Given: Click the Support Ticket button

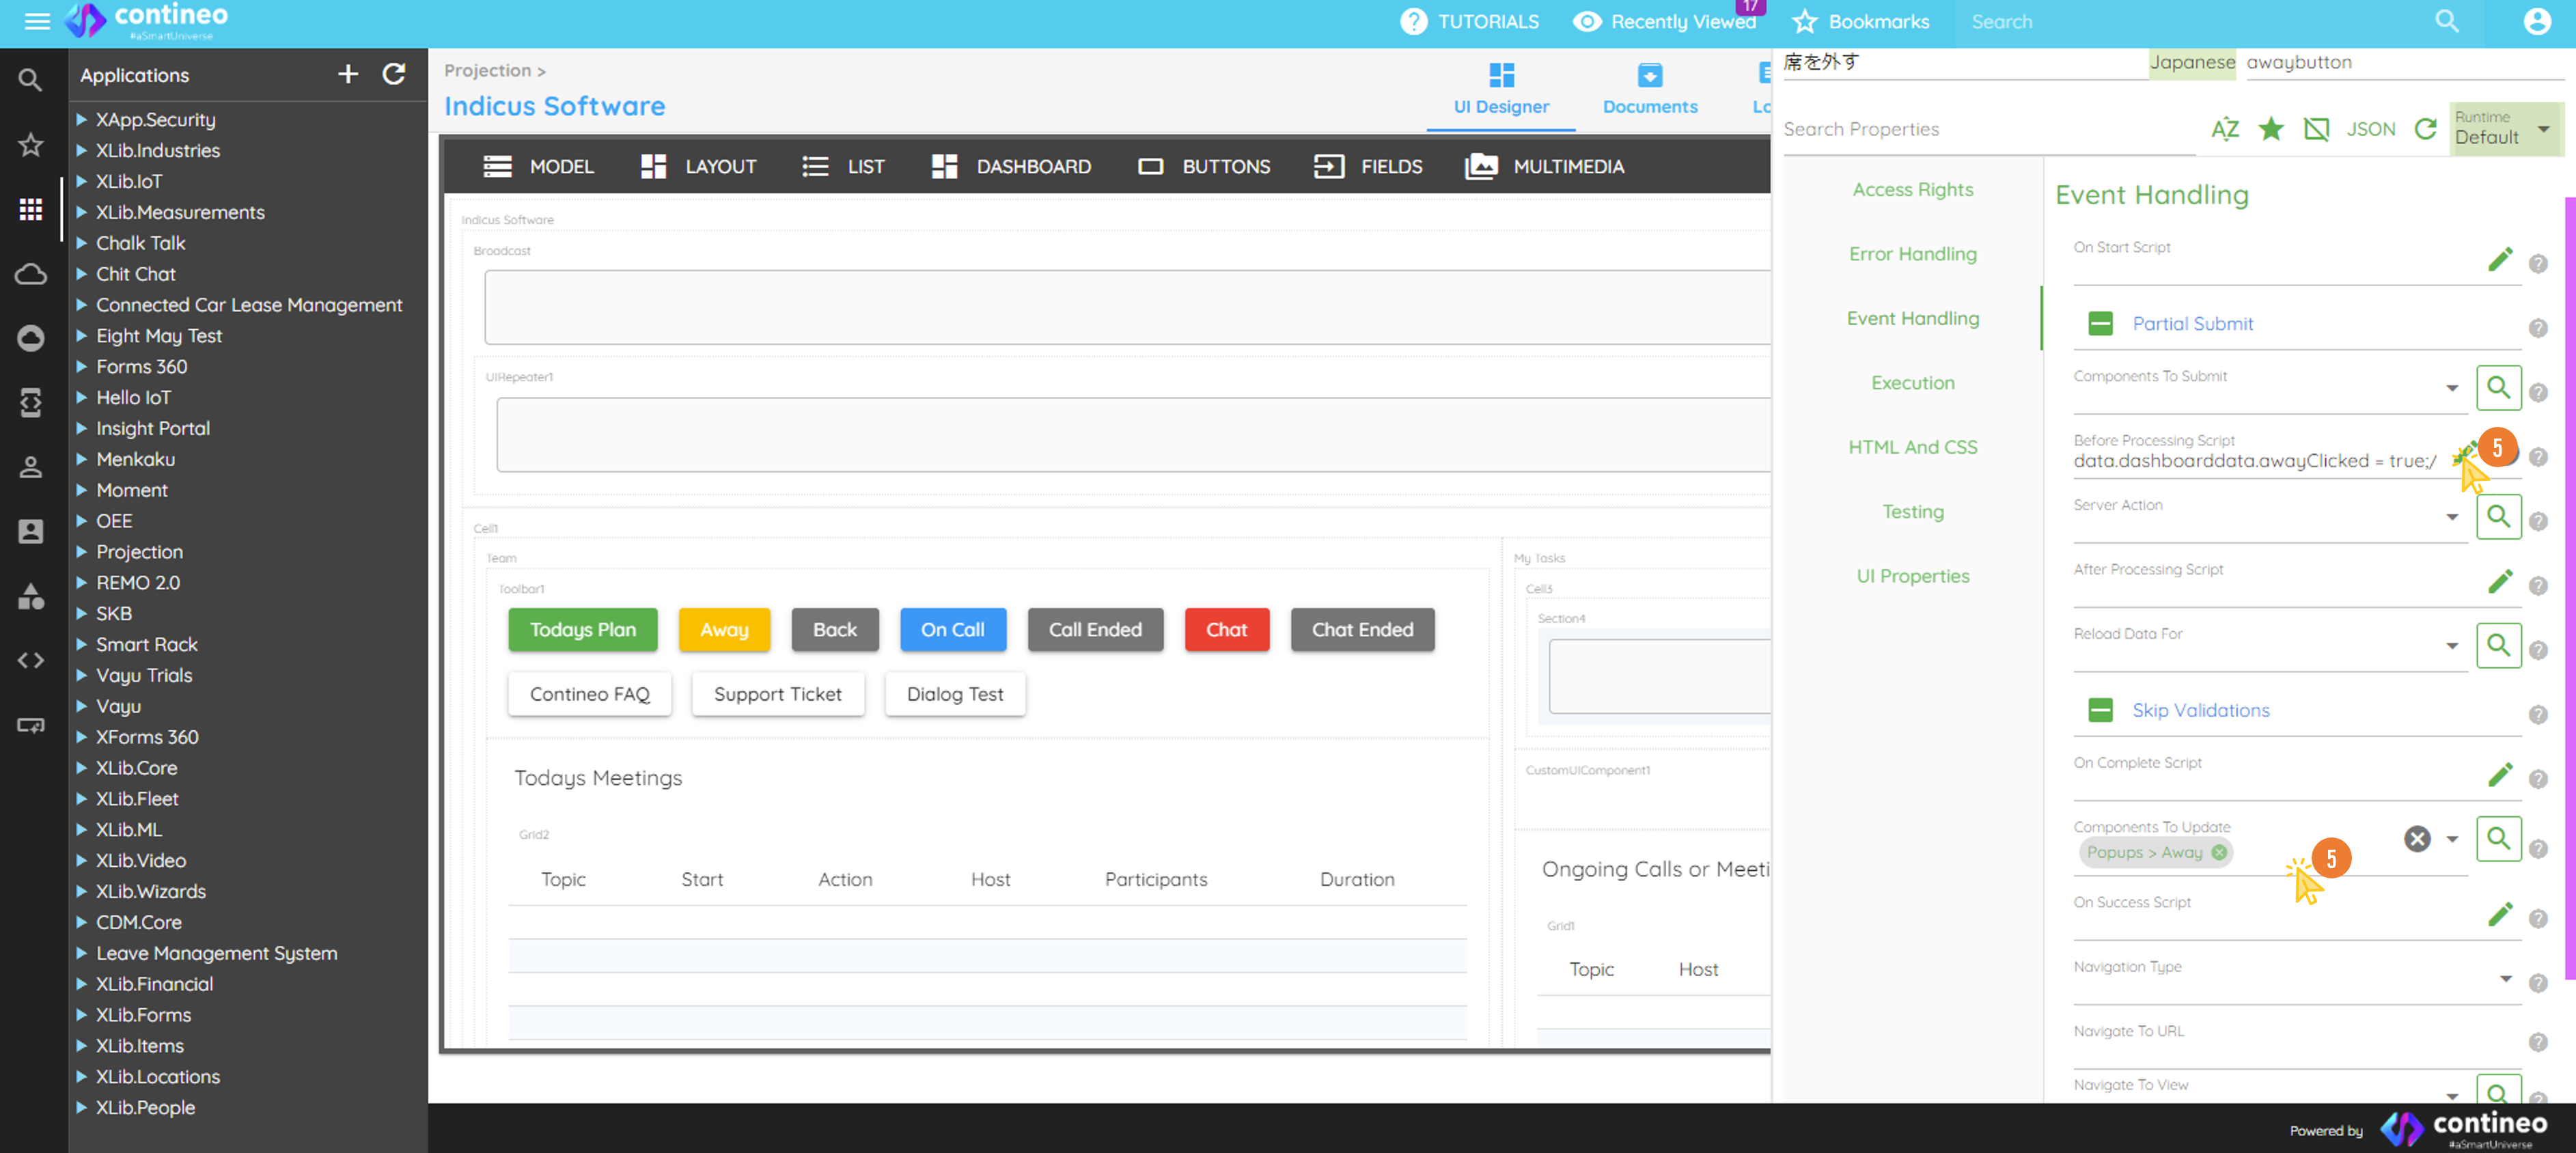Looking at the screenshot, I should 777,694.
